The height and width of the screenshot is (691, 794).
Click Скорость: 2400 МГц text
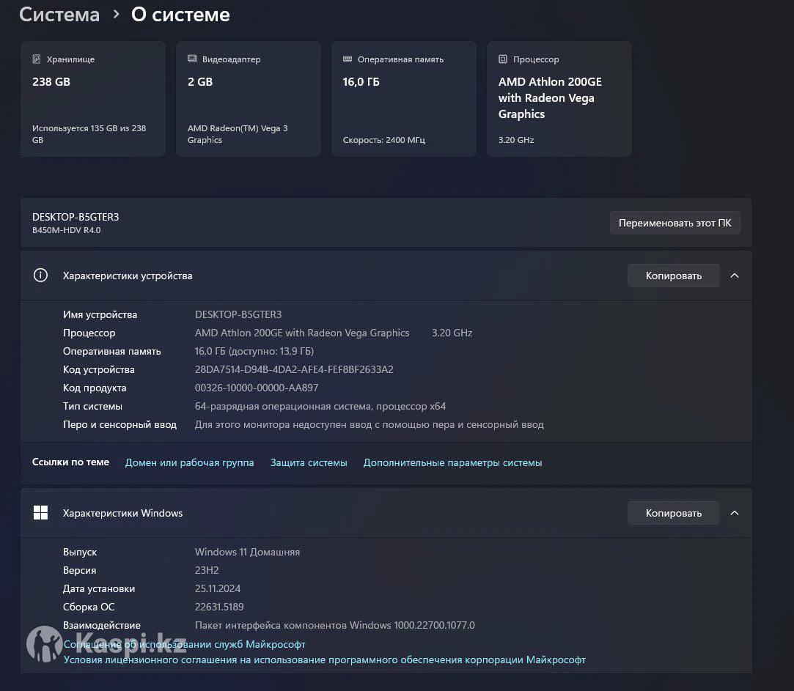(x=384, y=140)
